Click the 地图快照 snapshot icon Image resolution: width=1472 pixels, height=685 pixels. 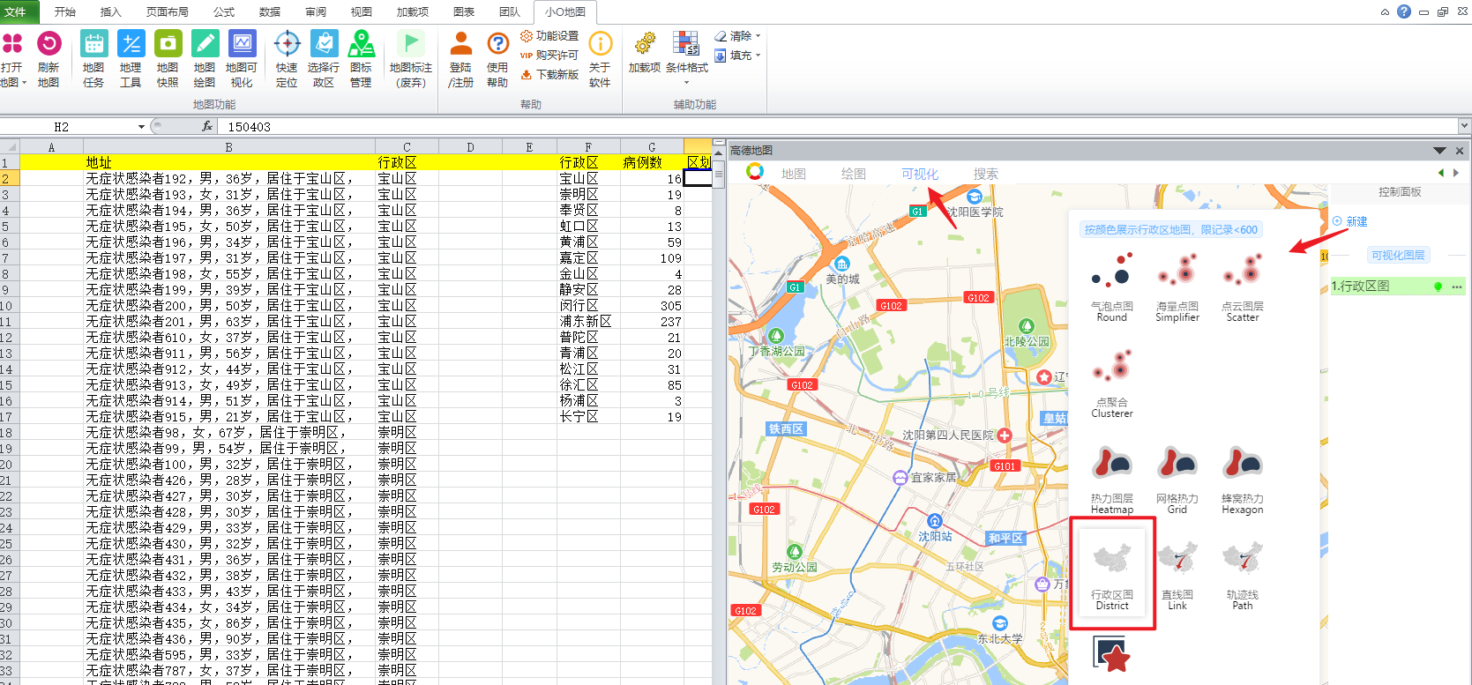tap(168, 58)
